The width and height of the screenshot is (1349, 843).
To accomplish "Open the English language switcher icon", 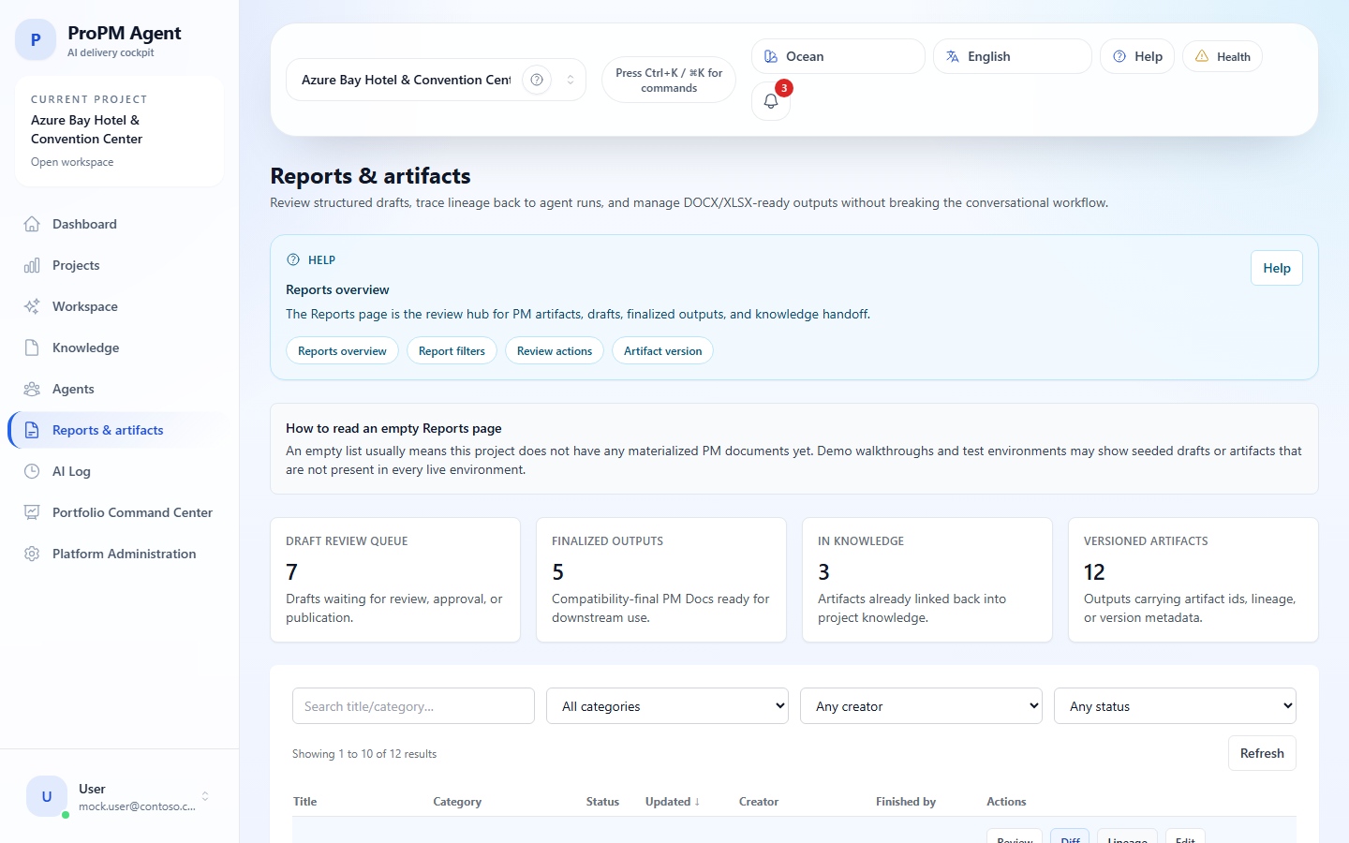I will pos(951,56).
